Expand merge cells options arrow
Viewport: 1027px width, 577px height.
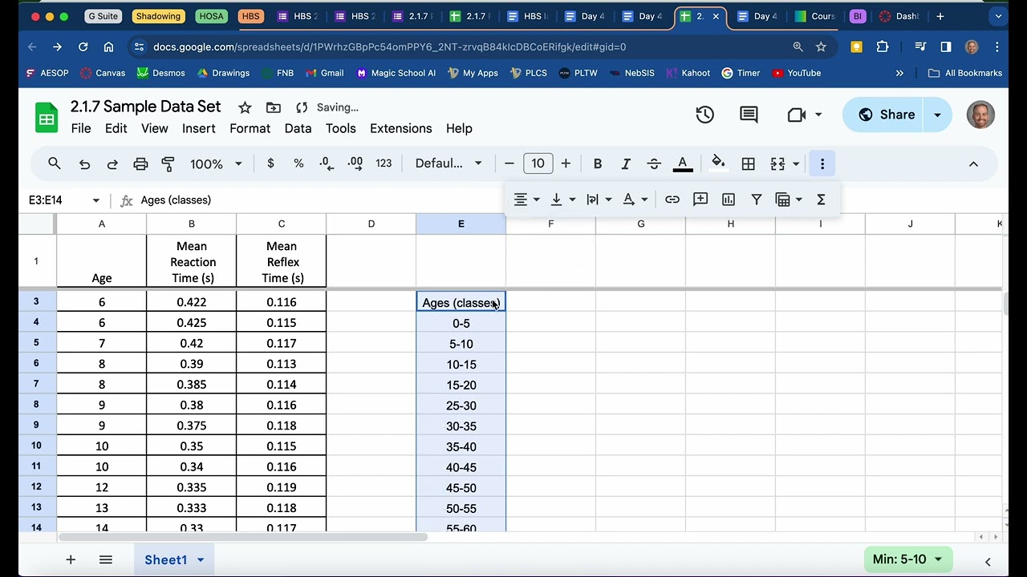point(796,163)
